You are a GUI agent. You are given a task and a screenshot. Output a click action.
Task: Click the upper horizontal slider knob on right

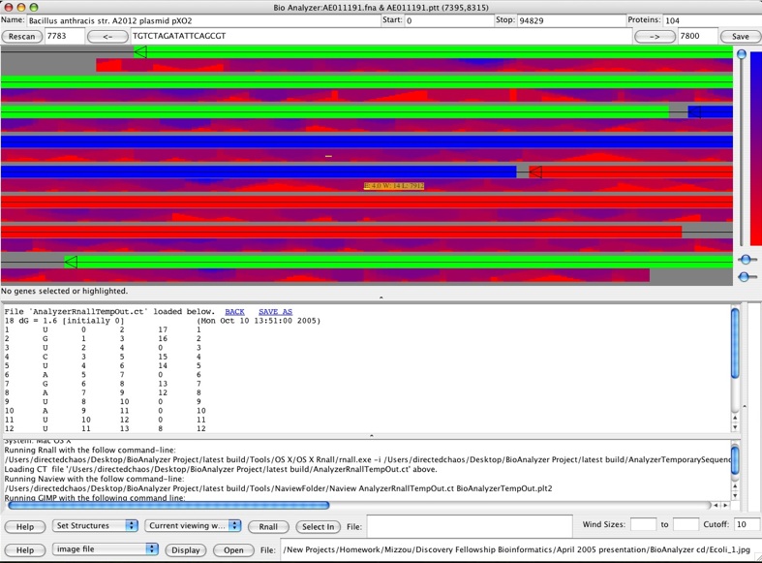click(746, 260)
